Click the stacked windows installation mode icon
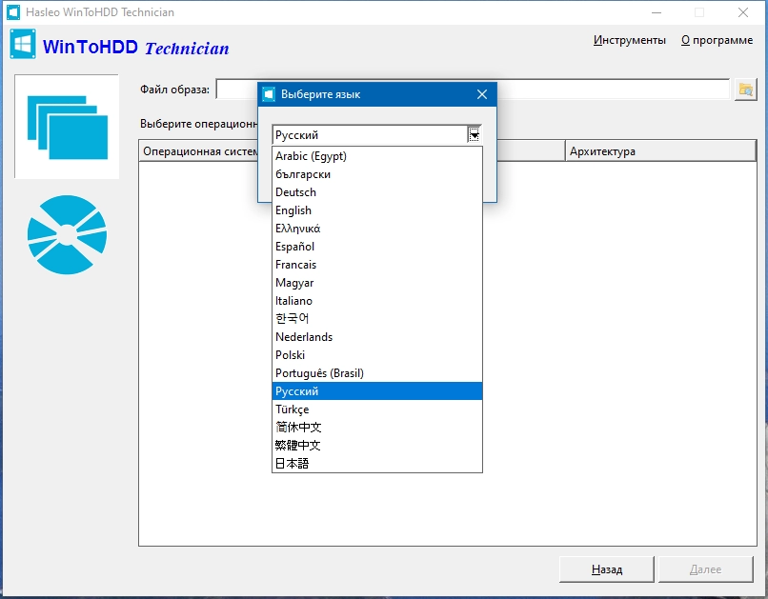 pos(67,127)
